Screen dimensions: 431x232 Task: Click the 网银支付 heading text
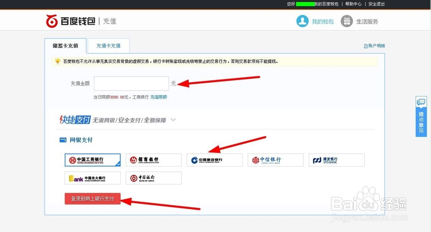pyautogui.click(x=81, y=140)
